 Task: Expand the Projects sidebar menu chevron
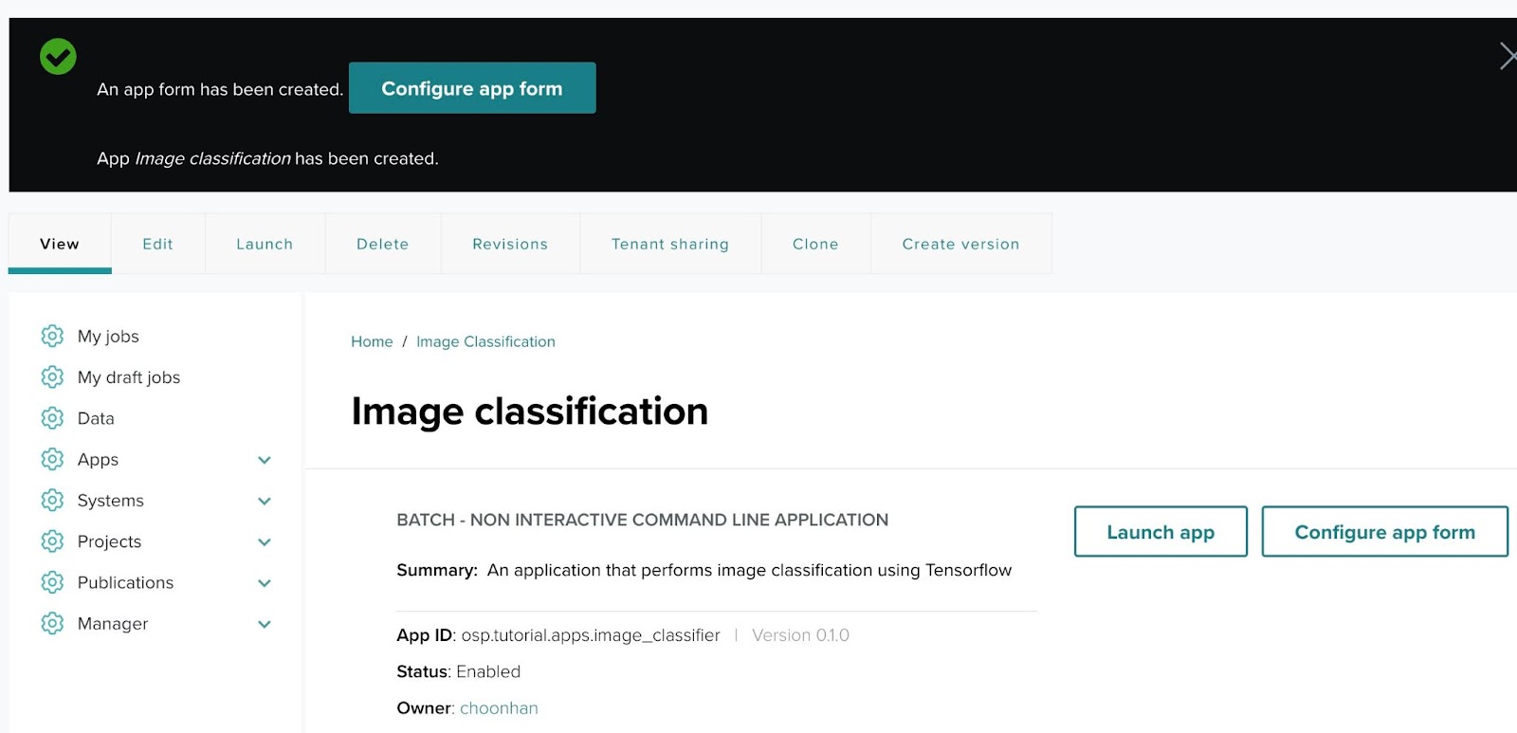[x=265, y=542]
